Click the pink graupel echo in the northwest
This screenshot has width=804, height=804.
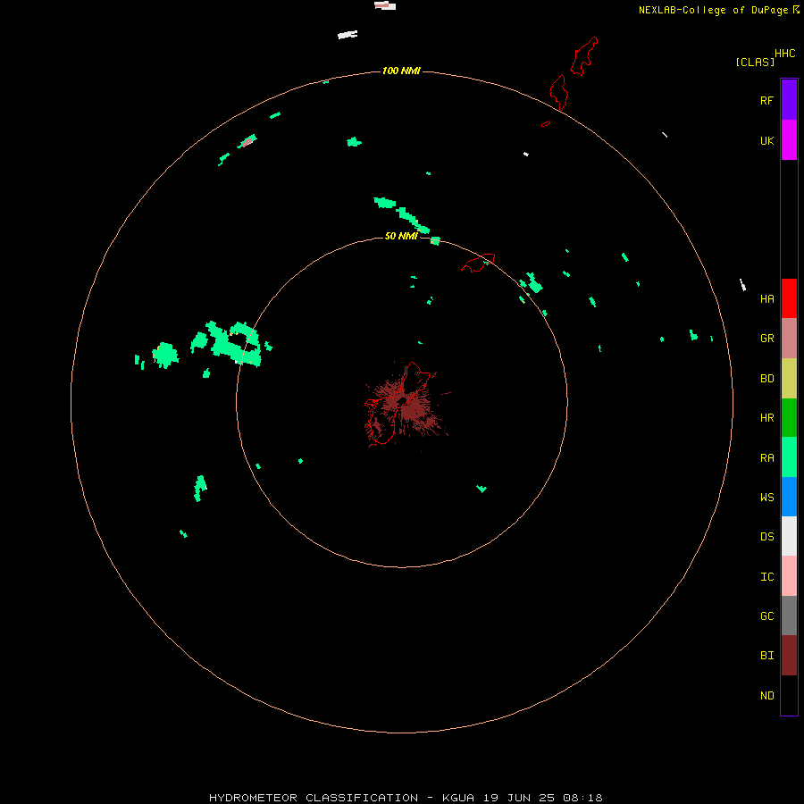click(x=247, y=141)
